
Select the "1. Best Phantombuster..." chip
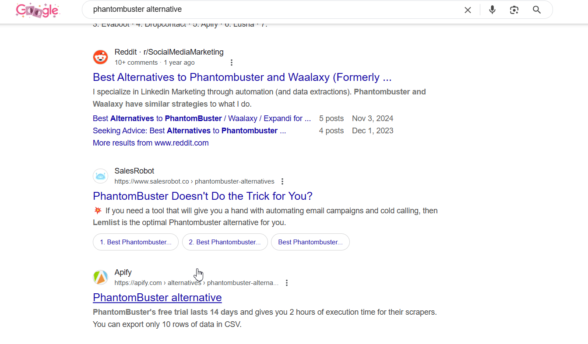(136, 242)
